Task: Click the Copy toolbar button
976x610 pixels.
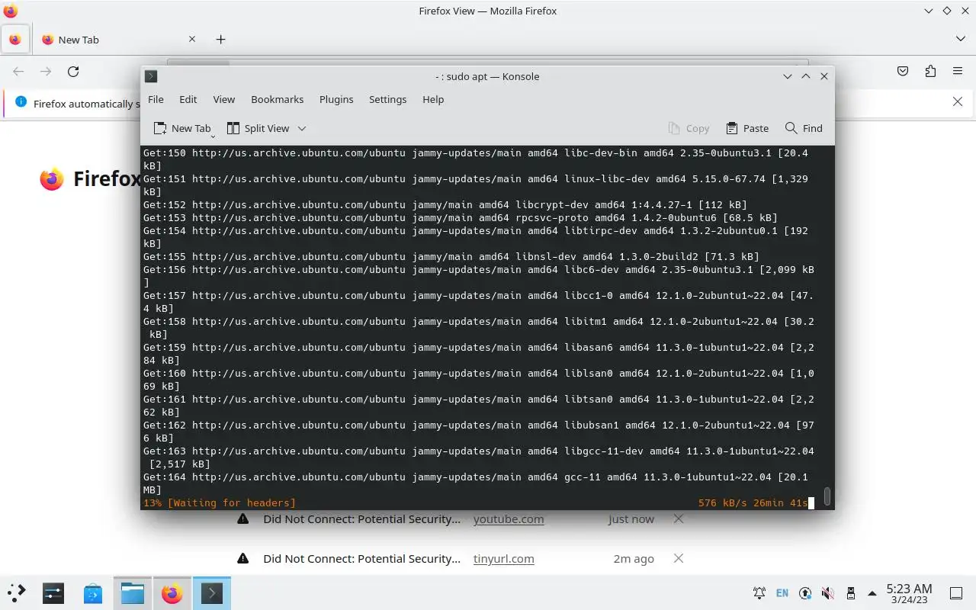Action: (689, 128)
